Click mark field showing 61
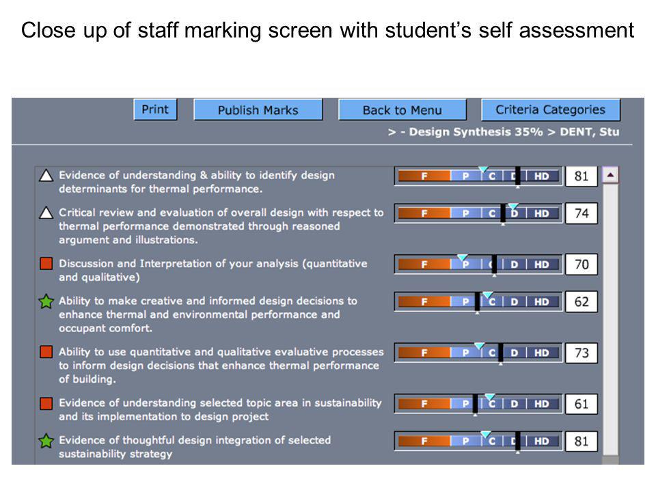The image size is (656, 492). pos(582,404)
